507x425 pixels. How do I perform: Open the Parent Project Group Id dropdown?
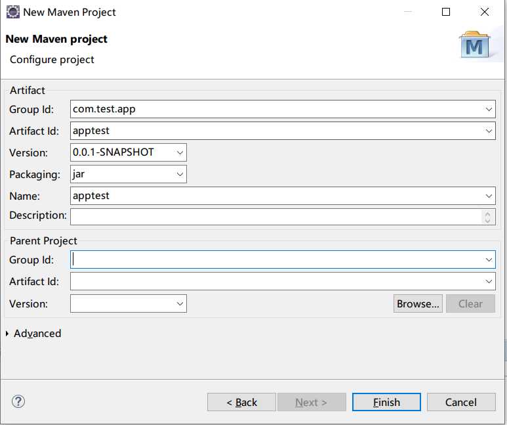click(489, 260)
